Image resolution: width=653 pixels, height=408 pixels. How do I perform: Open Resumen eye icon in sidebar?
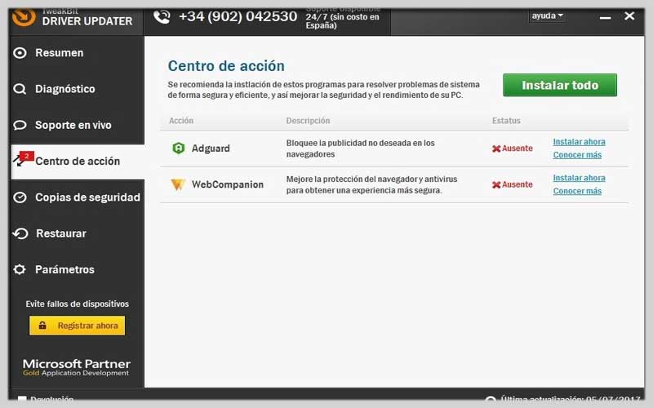[x=20, y=53]
